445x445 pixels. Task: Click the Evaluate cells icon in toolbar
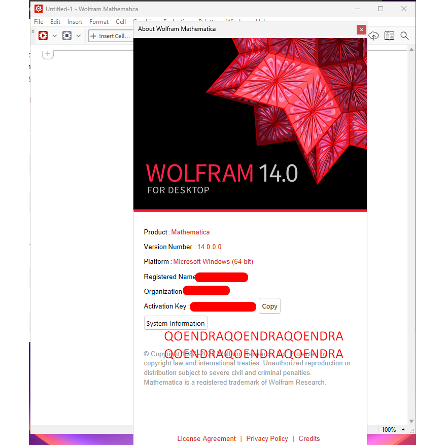43,36
